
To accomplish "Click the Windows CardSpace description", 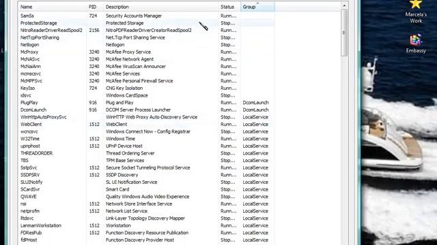I will (127, 95).
